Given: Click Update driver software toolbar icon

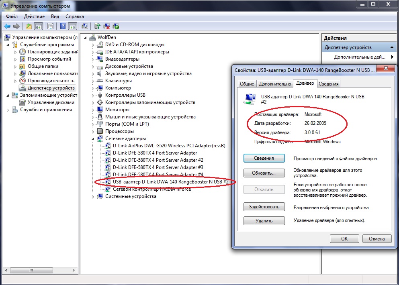Looking at the screenshot, I should (97, 26).
